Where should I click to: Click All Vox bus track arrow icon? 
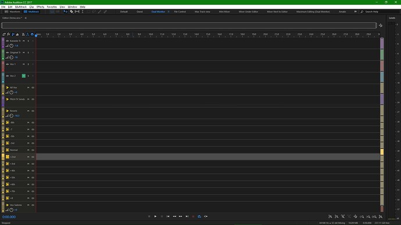[x=7, y=88]
